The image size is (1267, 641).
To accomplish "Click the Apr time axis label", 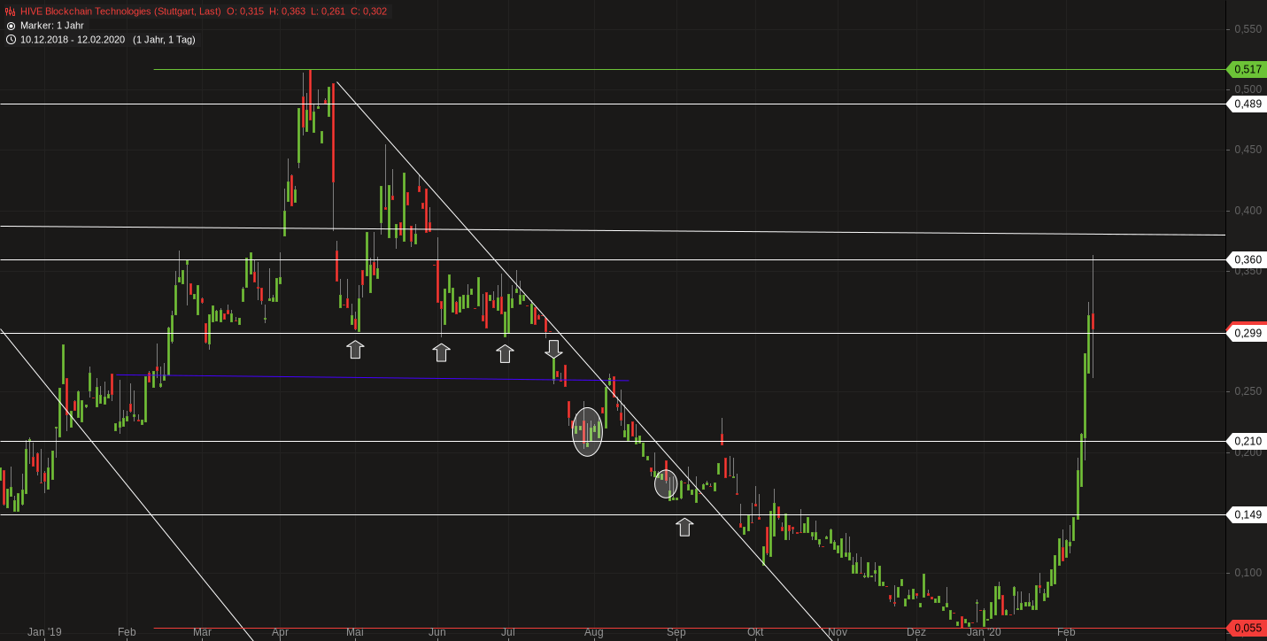I will click(281, 632).
